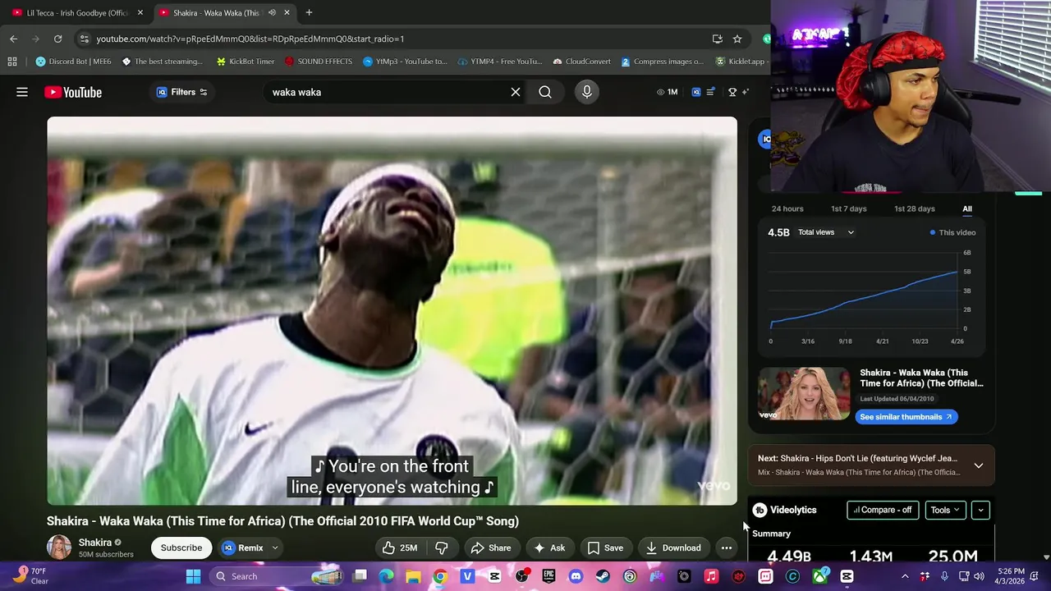Image resolution: width=1051 pixels, height=591 pixels.
Task: Subscribe to Shakira channel
Action: pos(181,547)
